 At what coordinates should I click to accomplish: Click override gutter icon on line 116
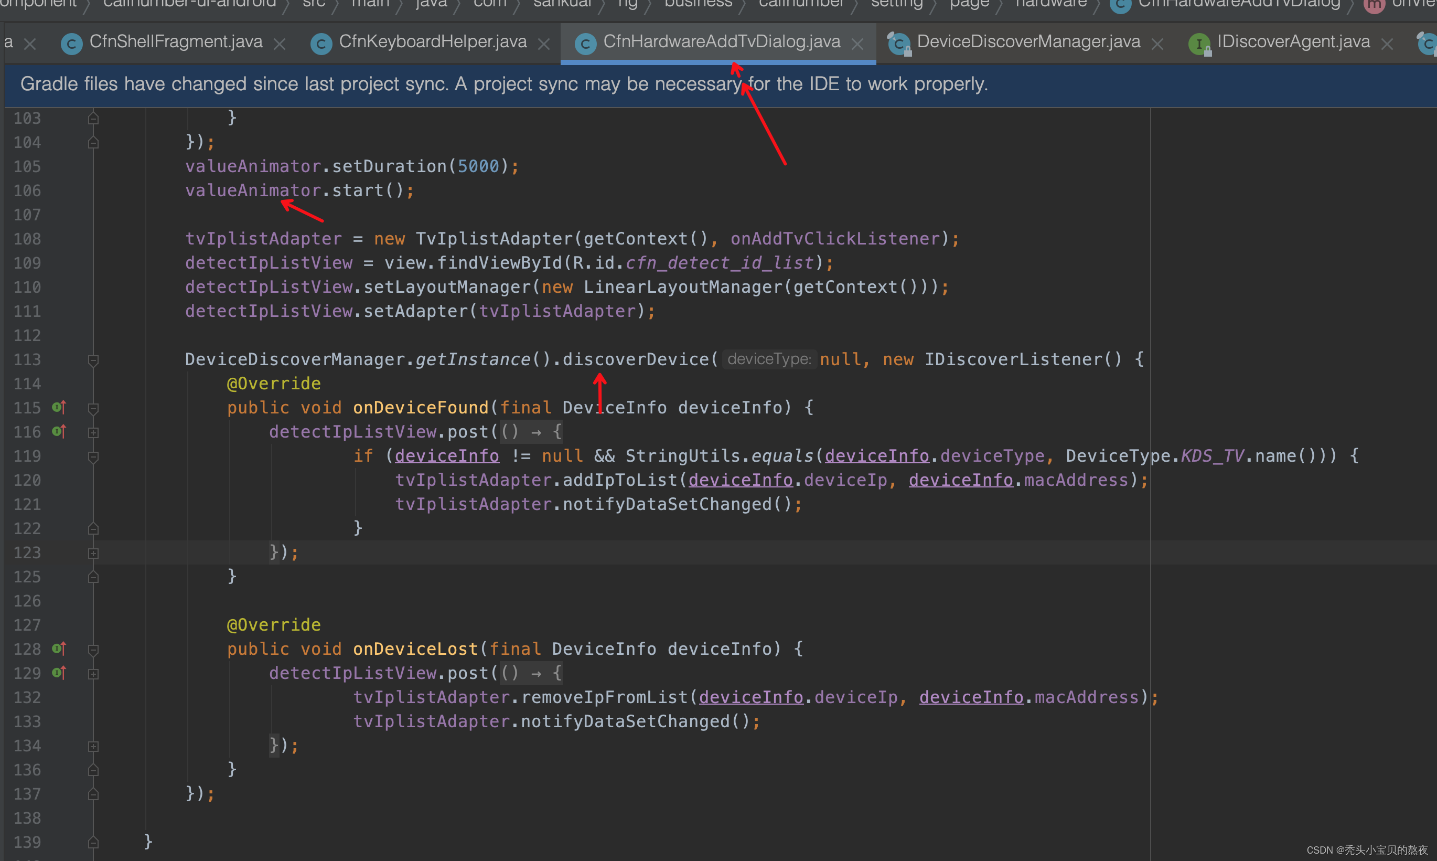click(x=59, y=432)
